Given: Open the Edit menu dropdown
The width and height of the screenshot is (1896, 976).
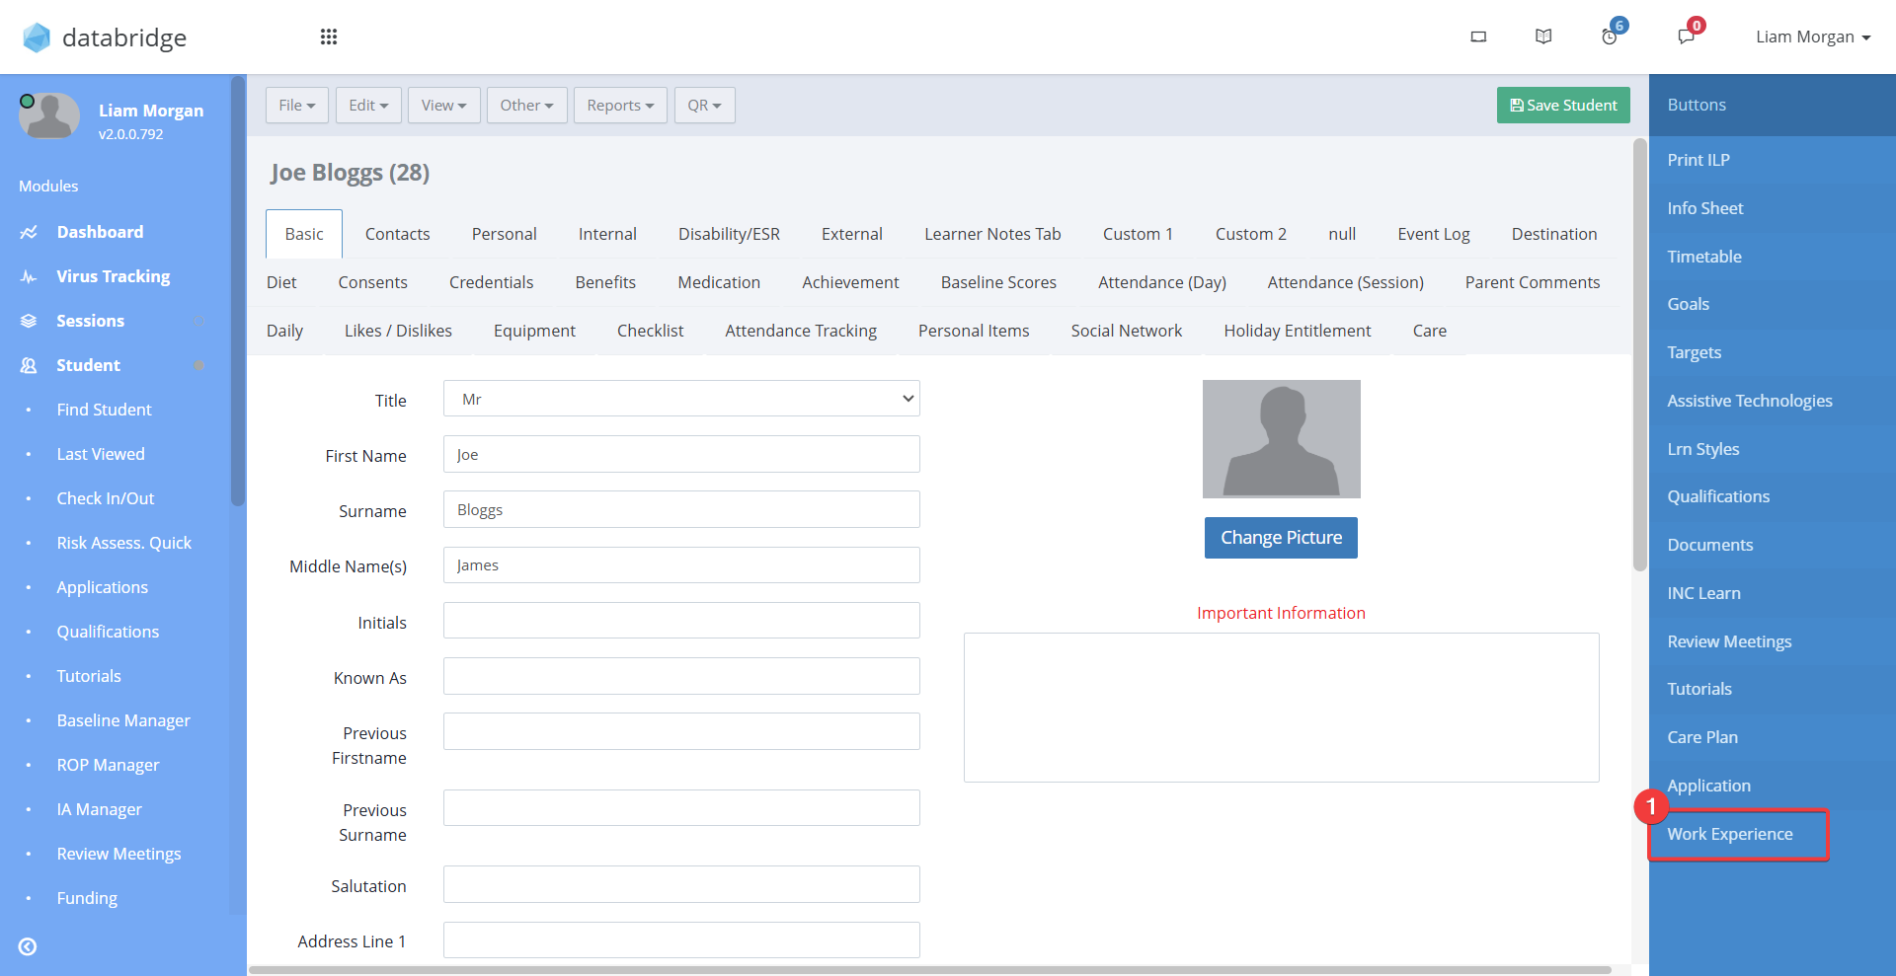Looking at the screenshot, I should [x=368, y=105].
